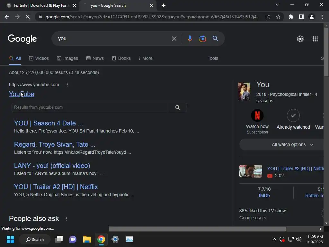The height and width of the screenshot is (247, 329).
Task: Open taskbar Search
Action: [35, 239]
